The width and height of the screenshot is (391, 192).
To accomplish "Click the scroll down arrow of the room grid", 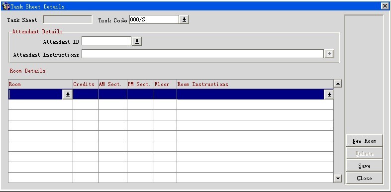I will 338,178.
